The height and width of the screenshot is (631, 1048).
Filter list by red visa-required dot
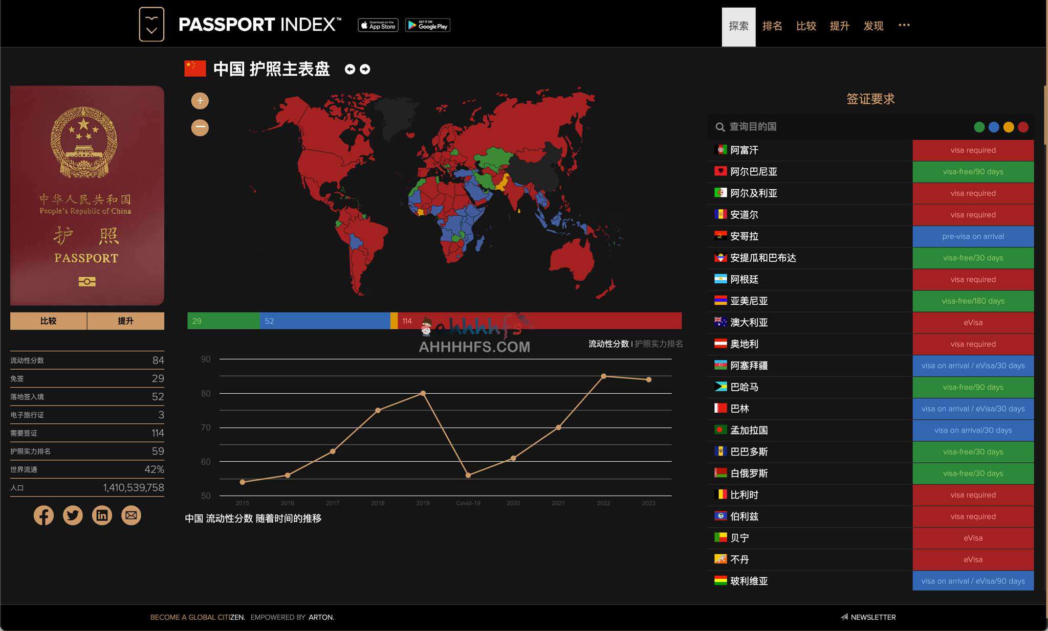1023,127
